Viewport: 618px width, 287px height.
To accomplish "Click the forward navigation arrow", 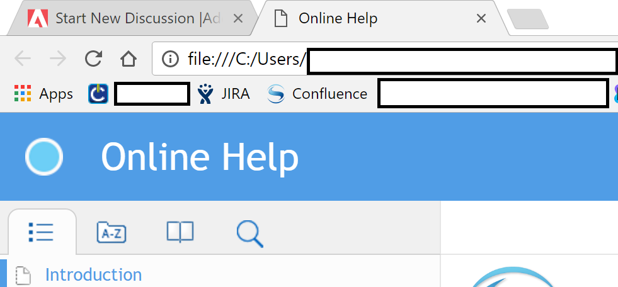I will click(58, 59).
